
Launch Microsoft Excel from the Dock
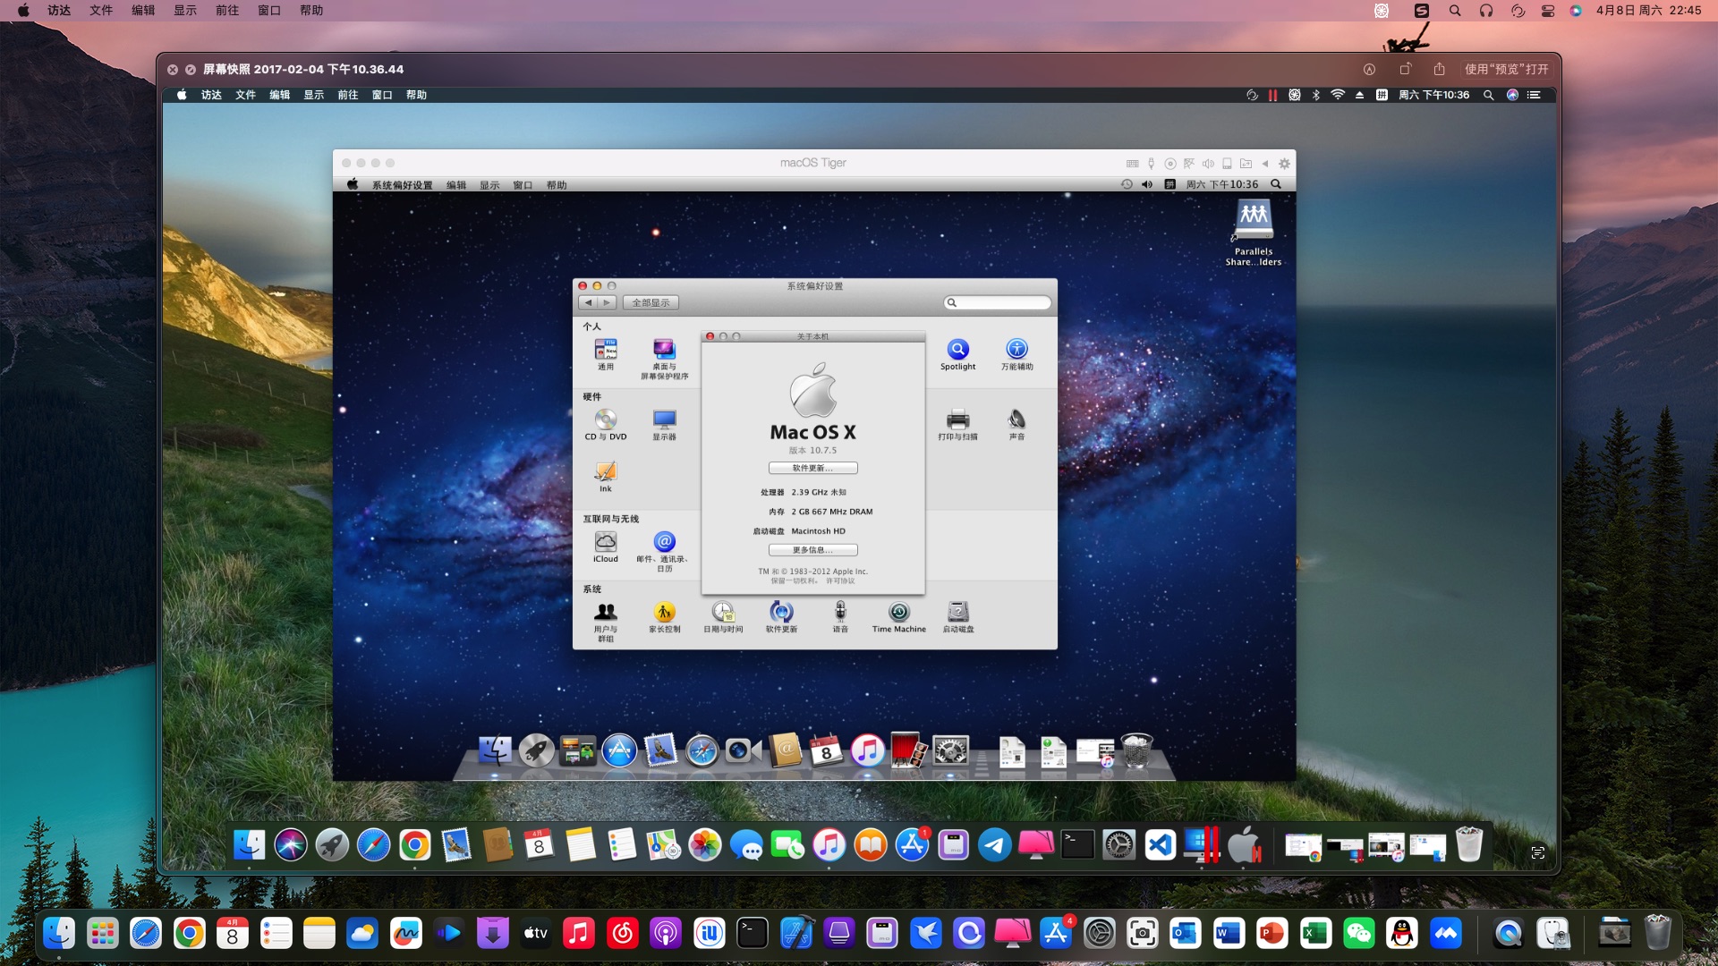tap(1315, 934)
